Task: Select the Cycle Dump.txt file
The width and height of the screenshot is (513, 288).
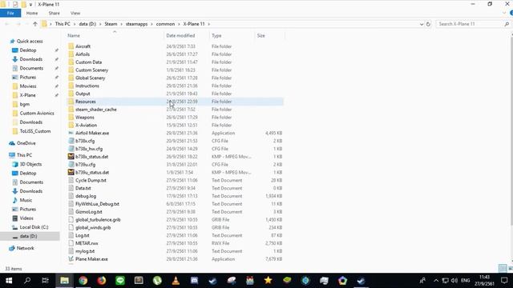Action: pos(91,180)
